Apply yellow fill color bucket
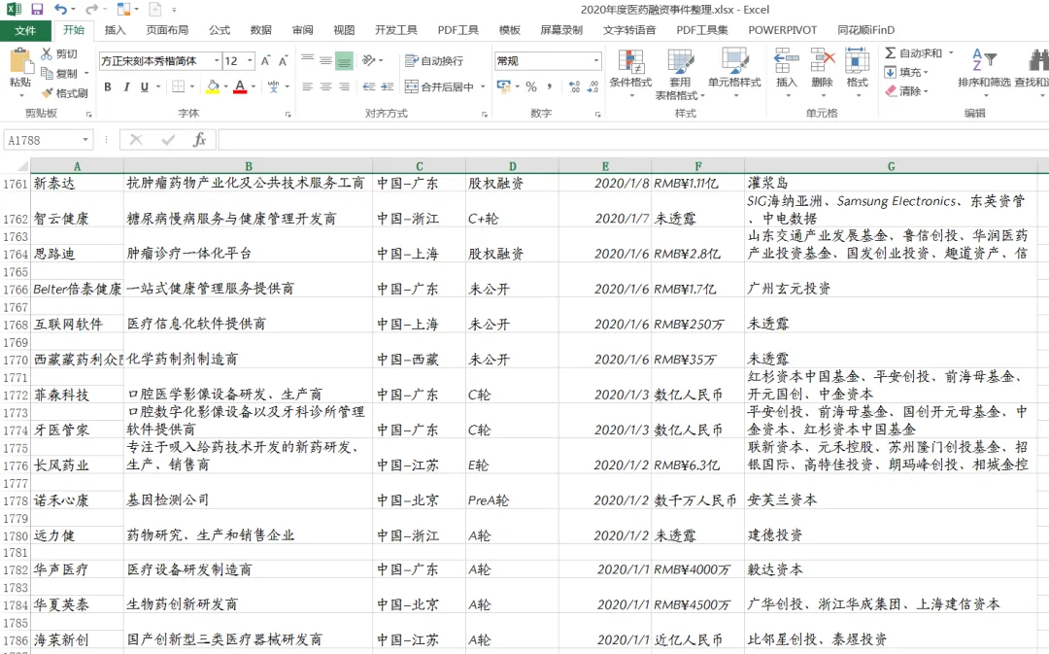This screenshot has height=654, width=1049. point(213,86)
